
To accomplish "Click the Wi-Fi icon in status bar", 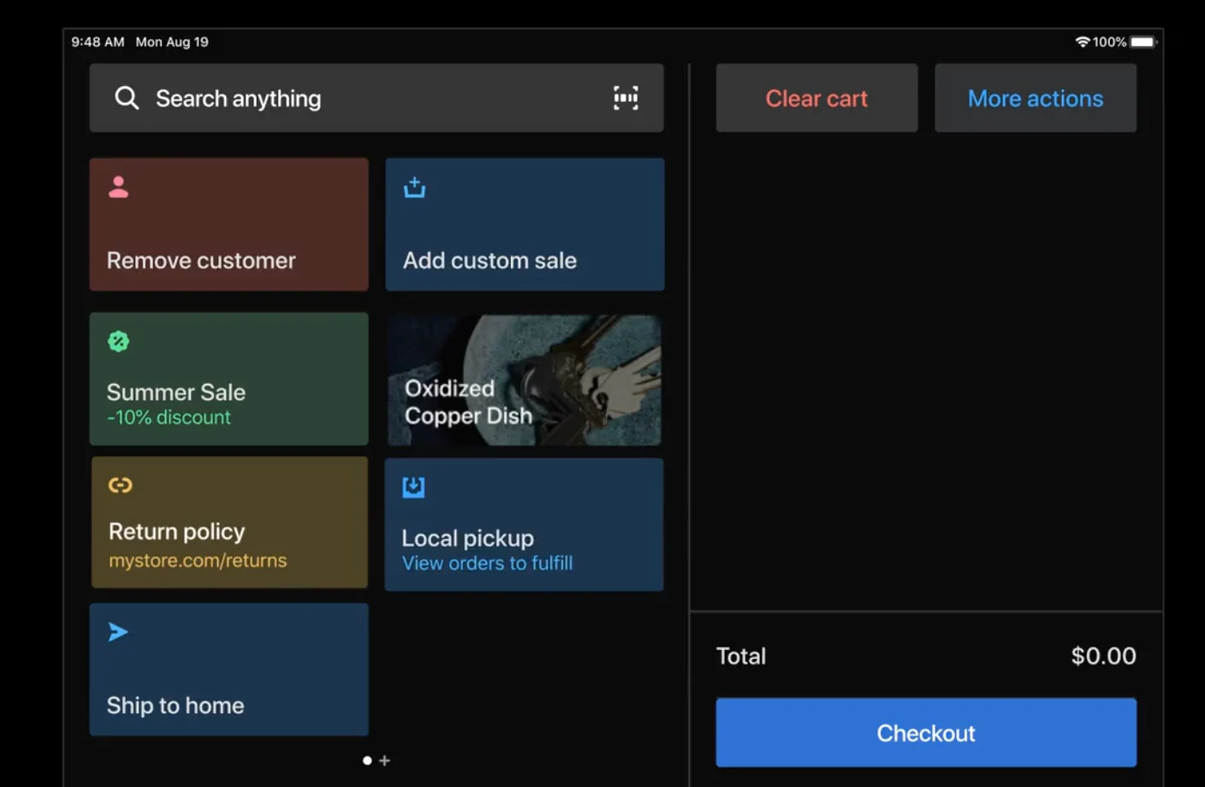I will point(1081,40).
